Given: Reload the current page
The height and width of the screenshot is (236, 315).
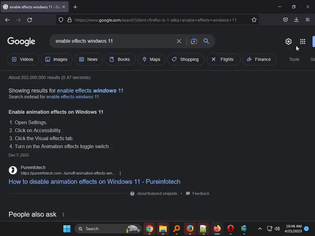Looking at the screenshot, I should pyautogui.click(x=30, y=20).
